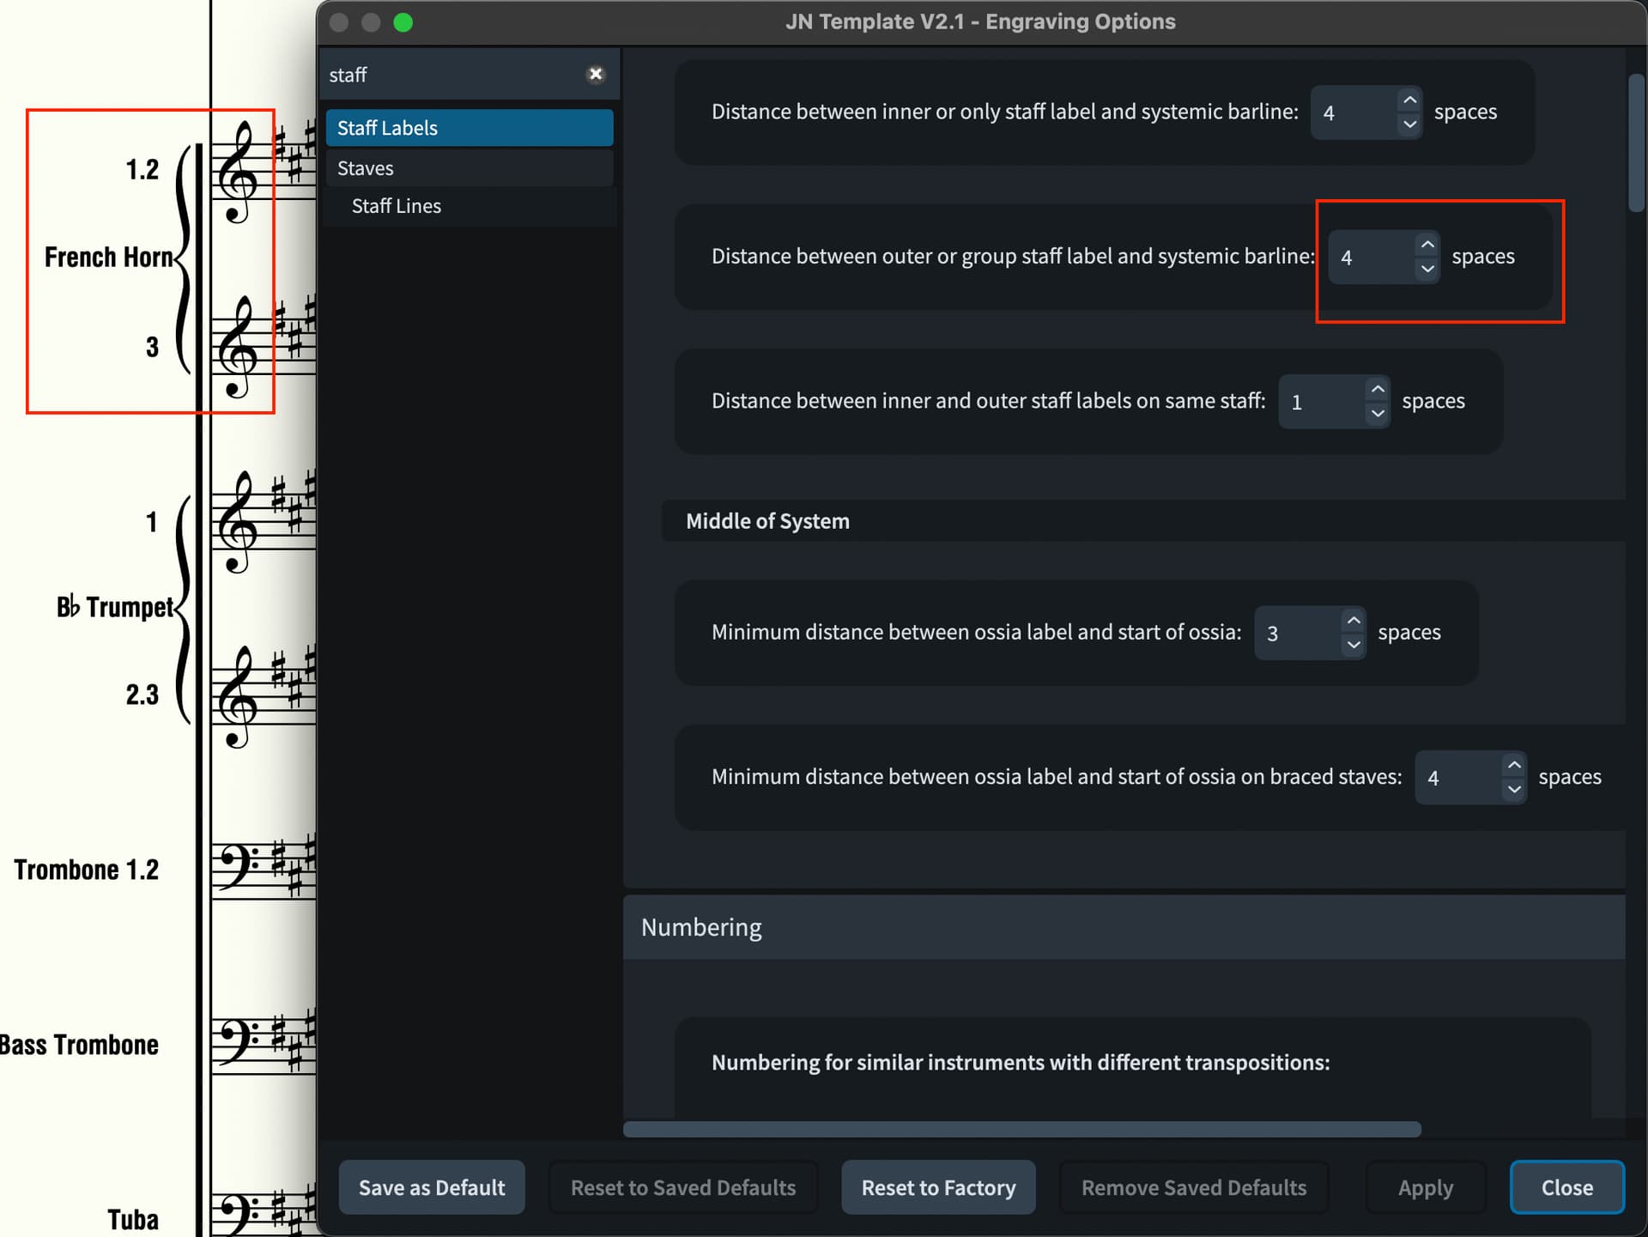Viewport: 1648px width, 1237px height.
Task: Click the Middle of System subsection header
Action: coord(1143,521)
